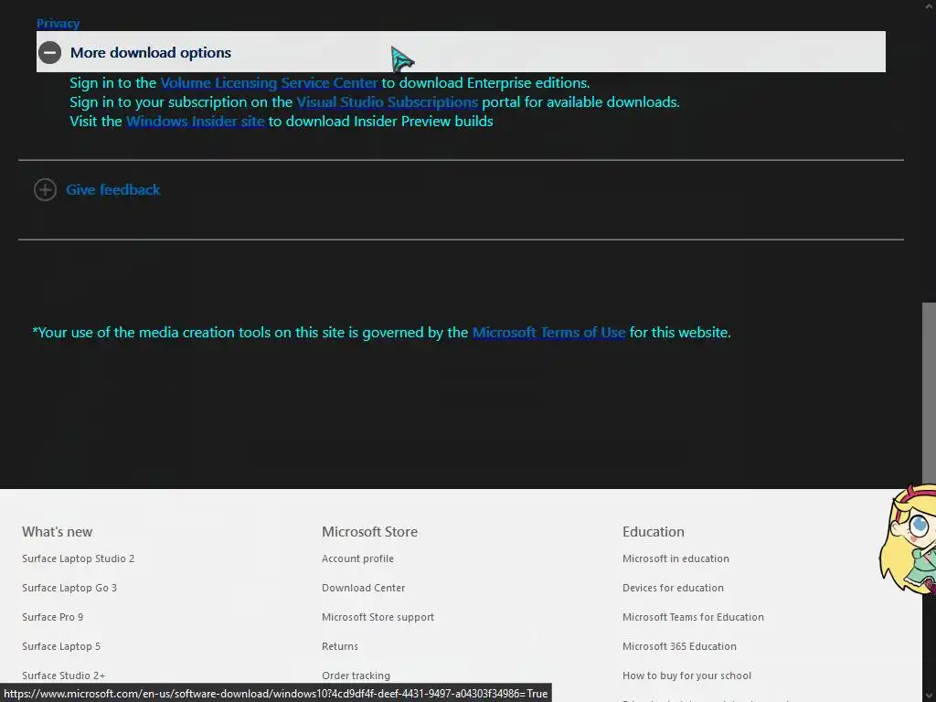Click the cartoon girl desktop mascot
This screenshot has width=936, height=702.
click(x=909, y=540)
